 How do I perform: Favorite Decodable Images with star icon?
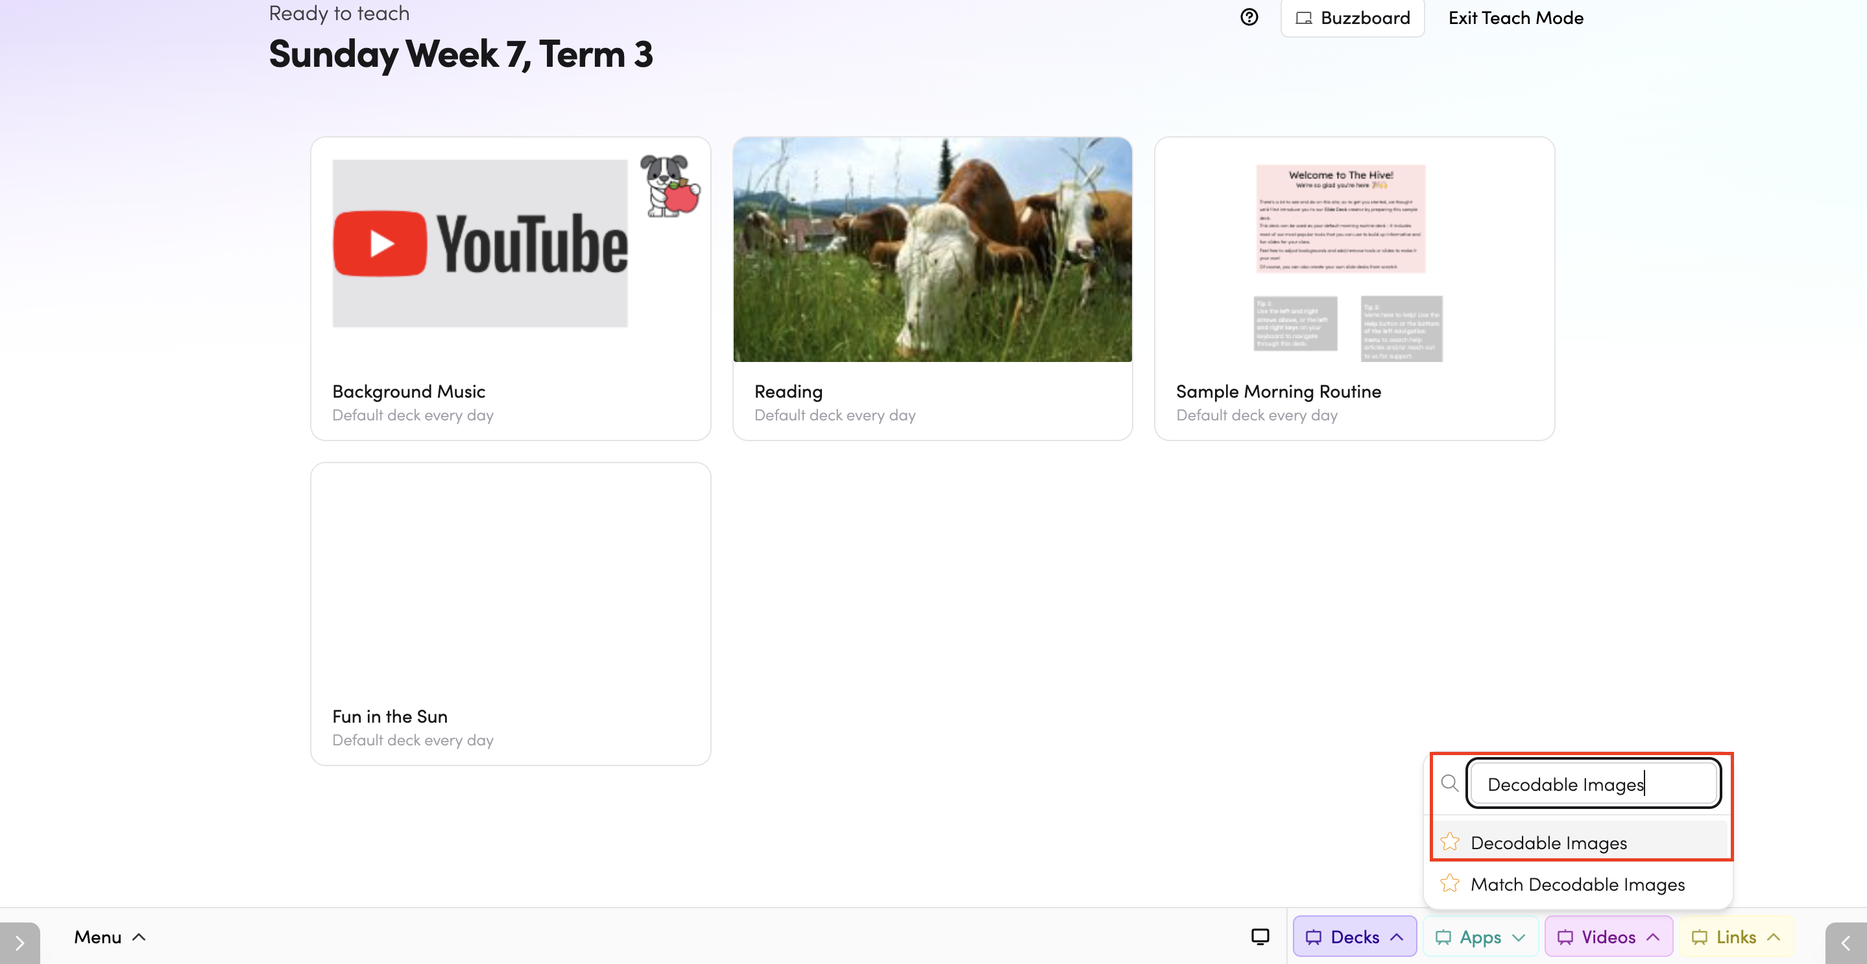pos(1449,842)
